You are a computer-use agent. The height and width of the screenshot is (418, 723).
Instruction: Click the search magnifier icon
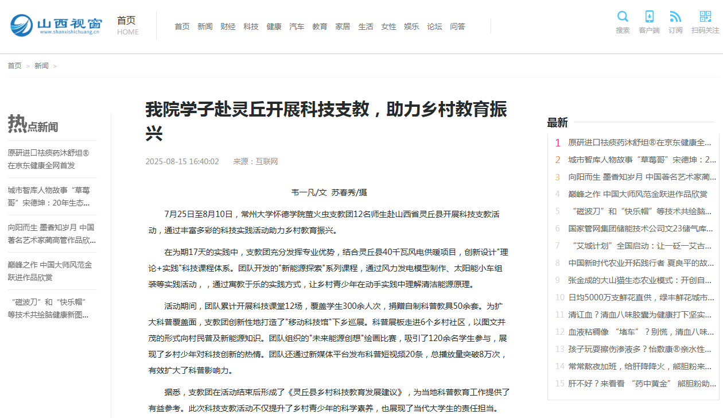tap(623, 17)
